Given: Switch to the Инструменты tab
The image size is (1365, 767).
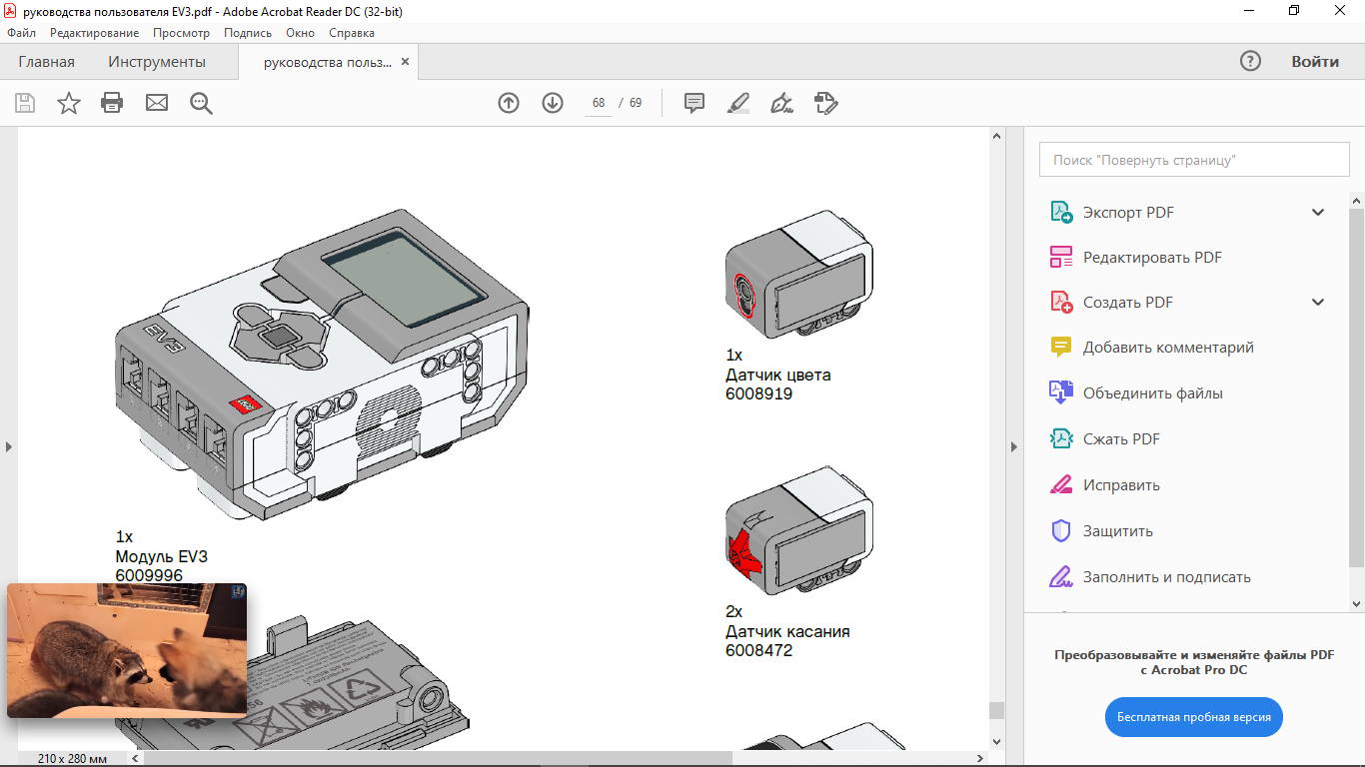Looking at the screenshot, I should [x=157, y=61].
